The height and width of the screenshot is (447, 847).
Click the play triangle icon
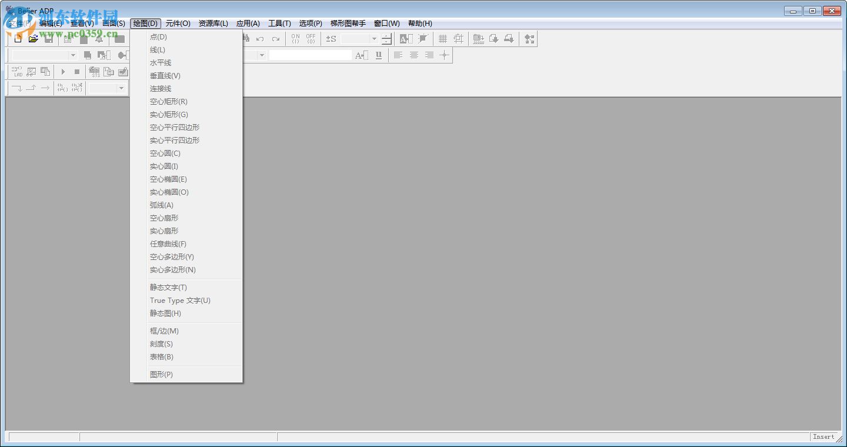pos(64,72)
